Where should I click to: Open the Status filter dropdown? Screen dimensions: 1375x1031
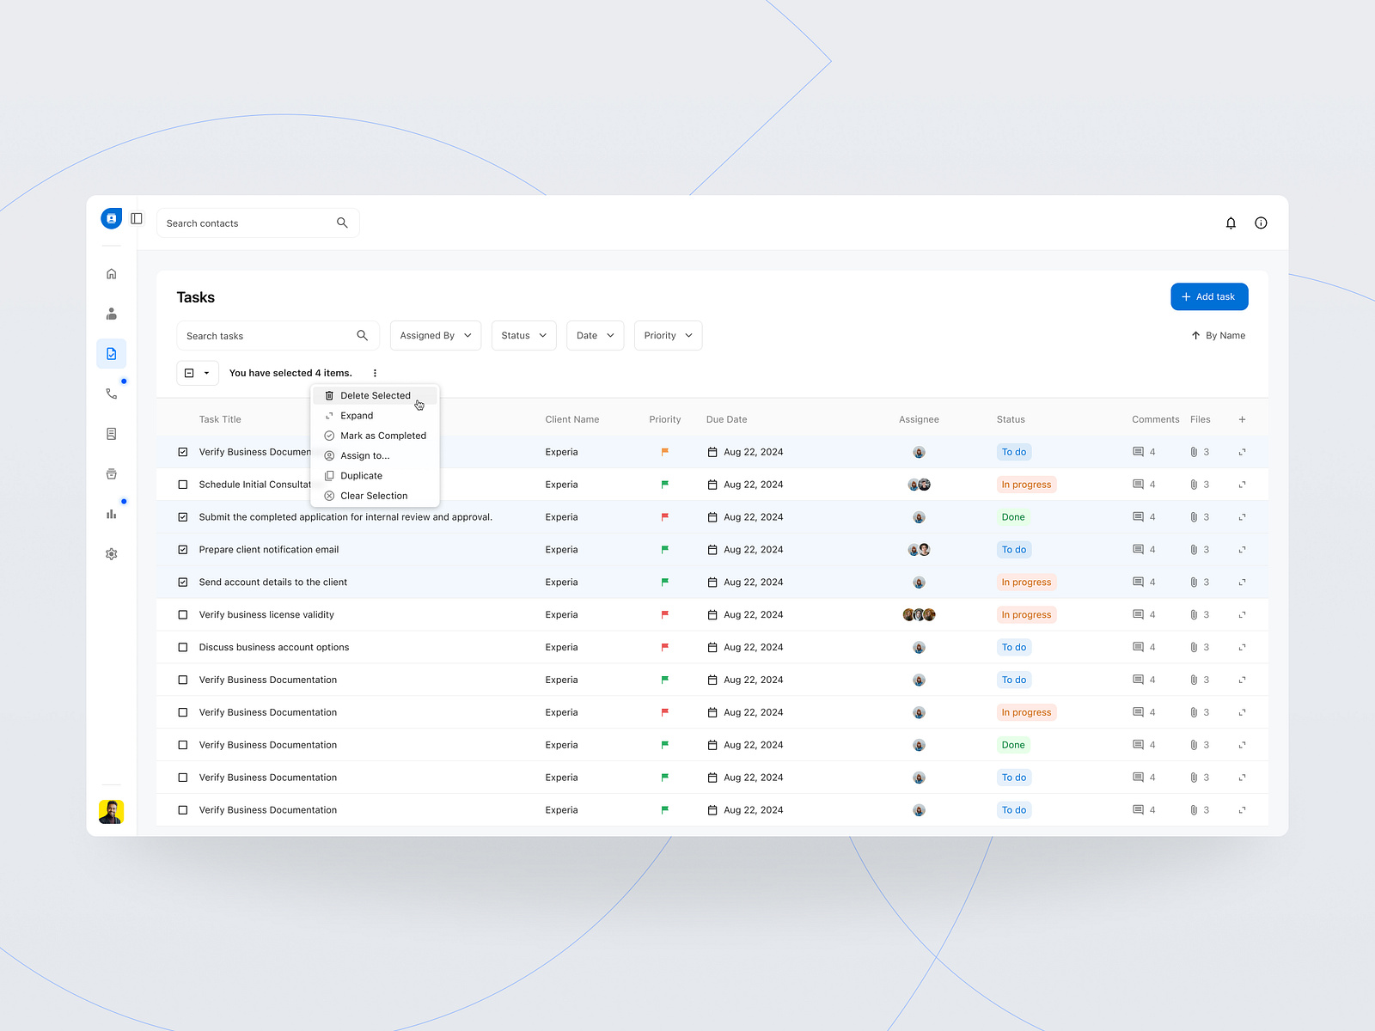[x=523, y=335]
